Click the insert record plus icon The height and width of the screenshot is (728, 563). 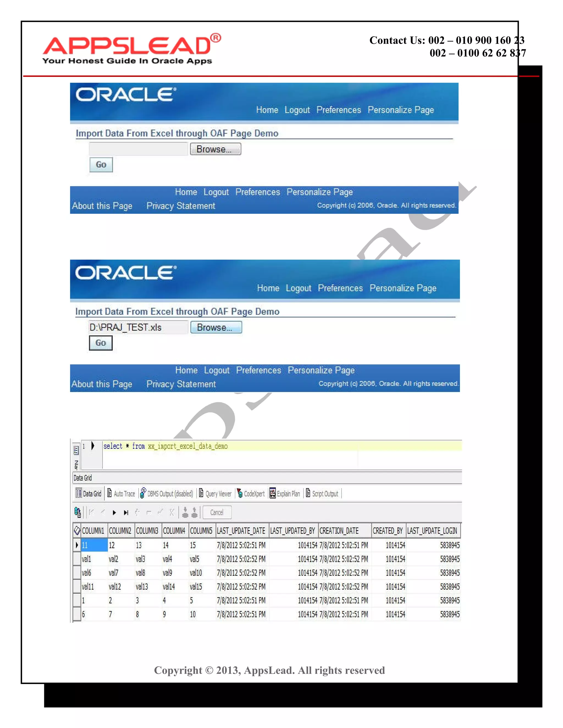(x=137, y=512)
